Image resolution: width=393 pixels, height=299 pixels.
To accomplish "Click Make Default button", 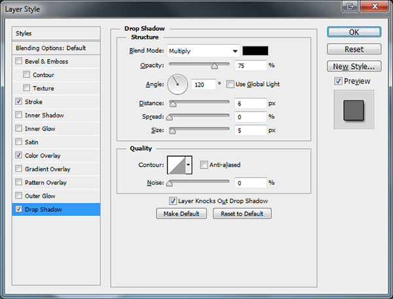I will click(181, 214).
